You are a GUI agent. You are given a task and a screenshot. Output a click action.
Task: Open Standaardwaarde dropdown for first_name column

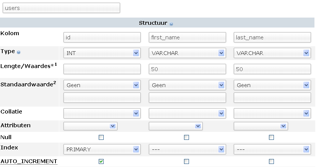187,85
